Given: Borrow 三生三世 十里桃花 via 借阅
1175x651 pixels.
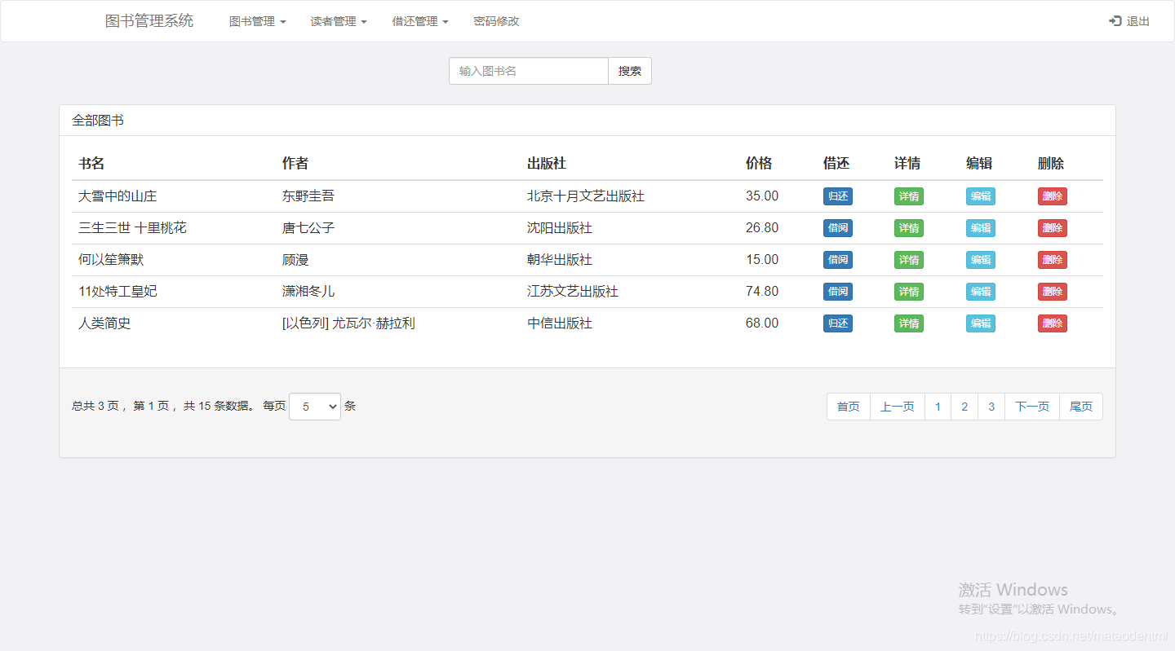Looking at the screenshot, I should (x=838, y=228).
